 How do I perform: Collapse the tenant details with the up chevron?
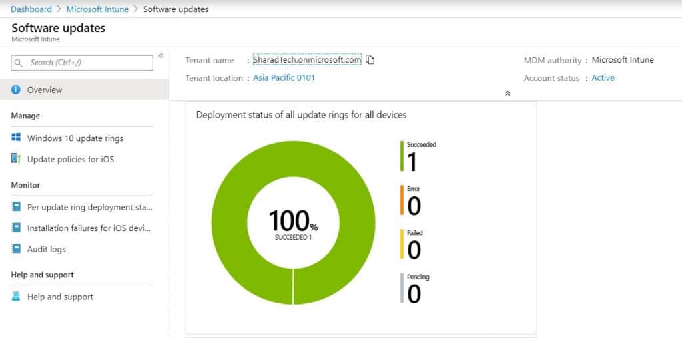pos(507,93)
